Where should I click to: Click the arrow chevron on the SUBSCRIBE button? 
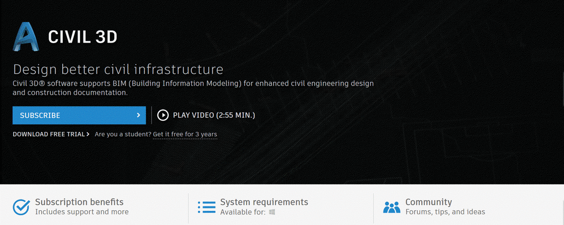[x=138, y=115]
